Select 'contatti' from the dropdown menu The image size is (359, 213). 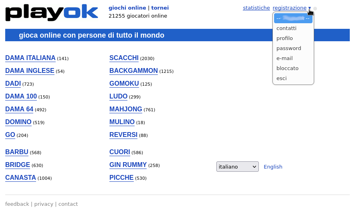[x=286, y=28]
